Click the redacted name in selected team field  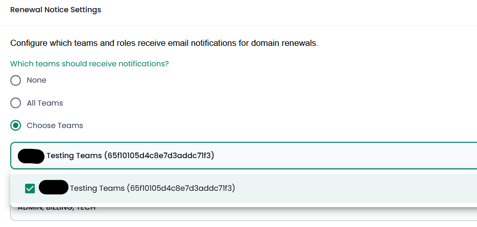(31, 156)
